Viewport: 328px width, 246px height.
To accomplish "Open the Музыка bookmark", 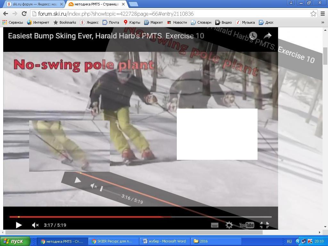I will [x=245, y=22].
